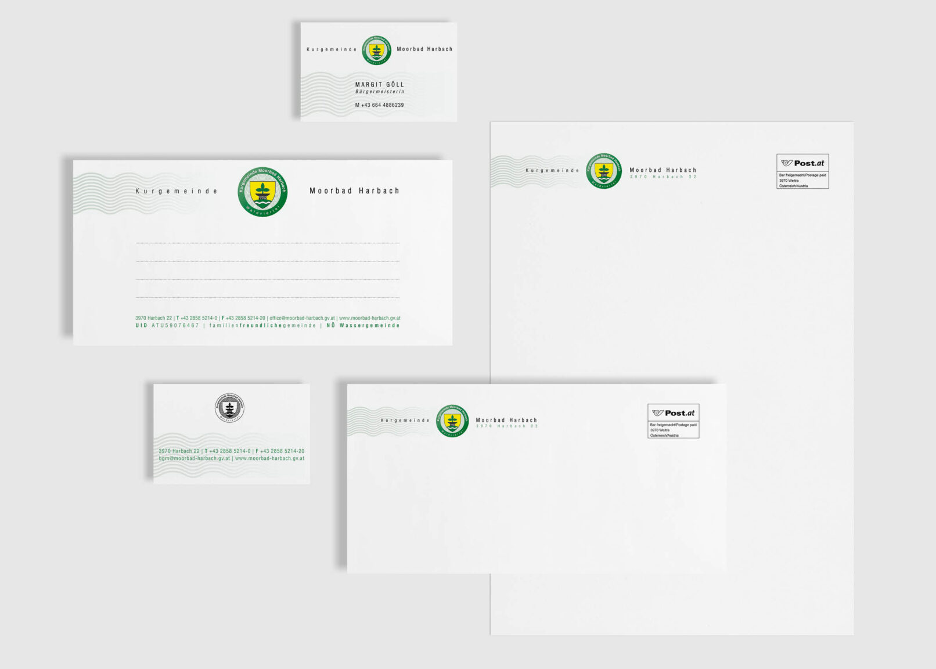Screen dimensions: 936x669
Task: Click the green crest logo on the top business card
Action: pyautogui.click(x=376, y=50)
